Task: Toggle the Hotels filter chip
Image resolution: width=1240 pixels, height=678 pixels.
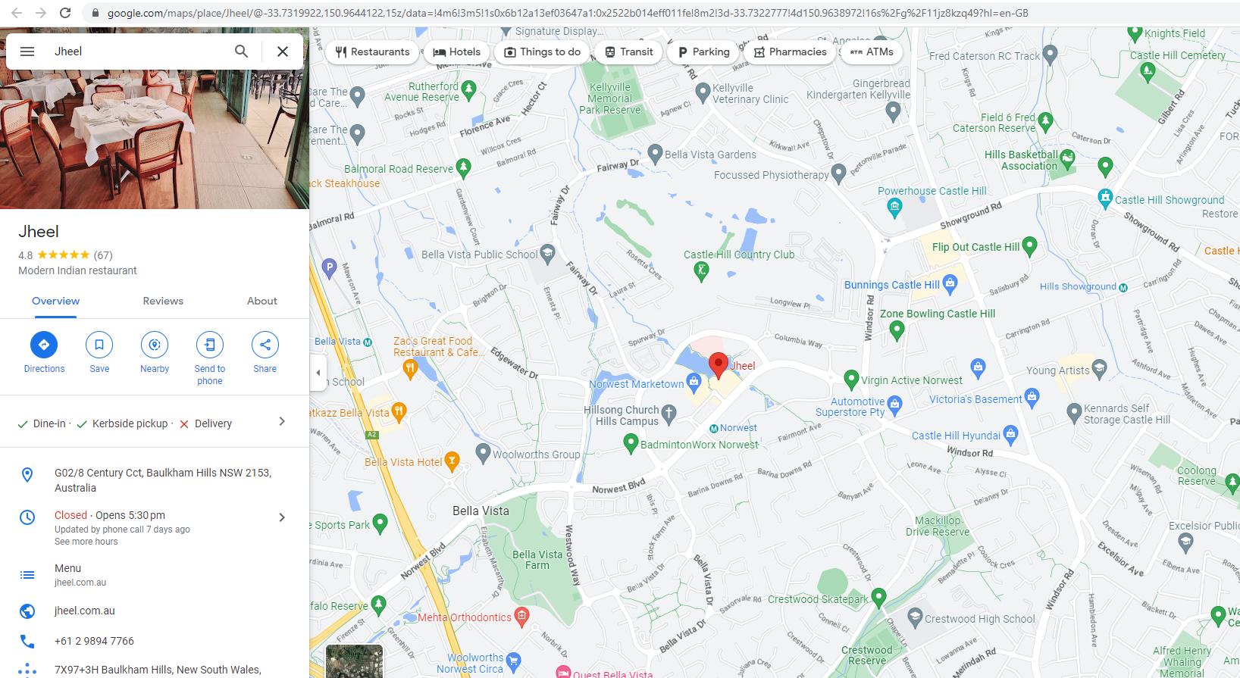Action: click(456, 52)
